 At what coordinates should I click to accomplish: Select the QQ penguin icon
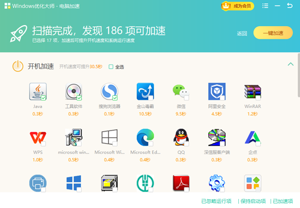tap(181, 138)
